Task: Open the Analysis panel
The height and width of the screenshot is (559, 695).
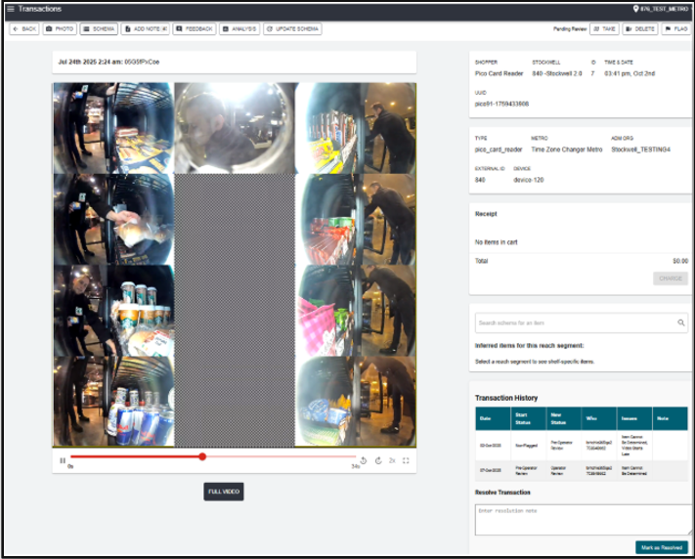Action: [x=239, y=29]
